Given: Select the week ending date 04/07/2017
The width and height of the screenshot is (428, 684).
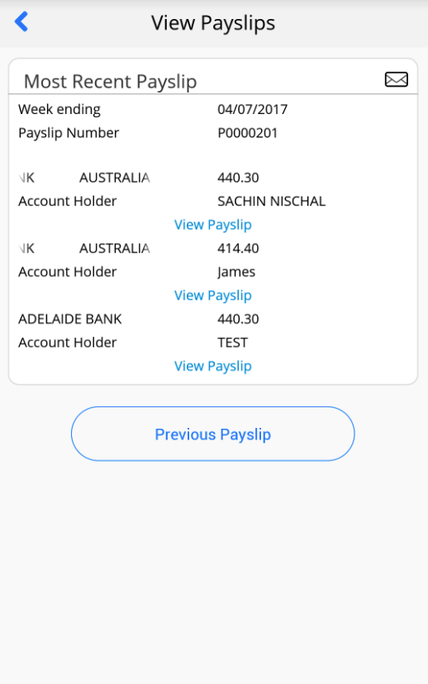Looking at the screenshot, I should tap(253, 109).
